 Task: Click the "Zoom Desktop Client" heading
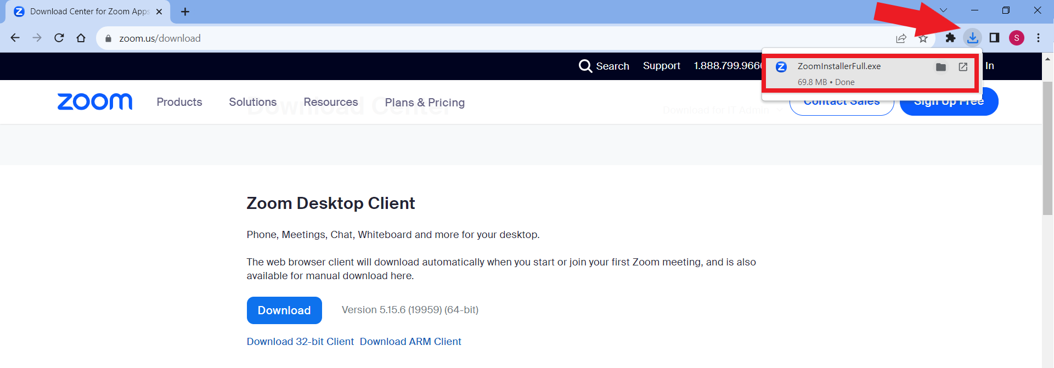(x=331, y=203)
